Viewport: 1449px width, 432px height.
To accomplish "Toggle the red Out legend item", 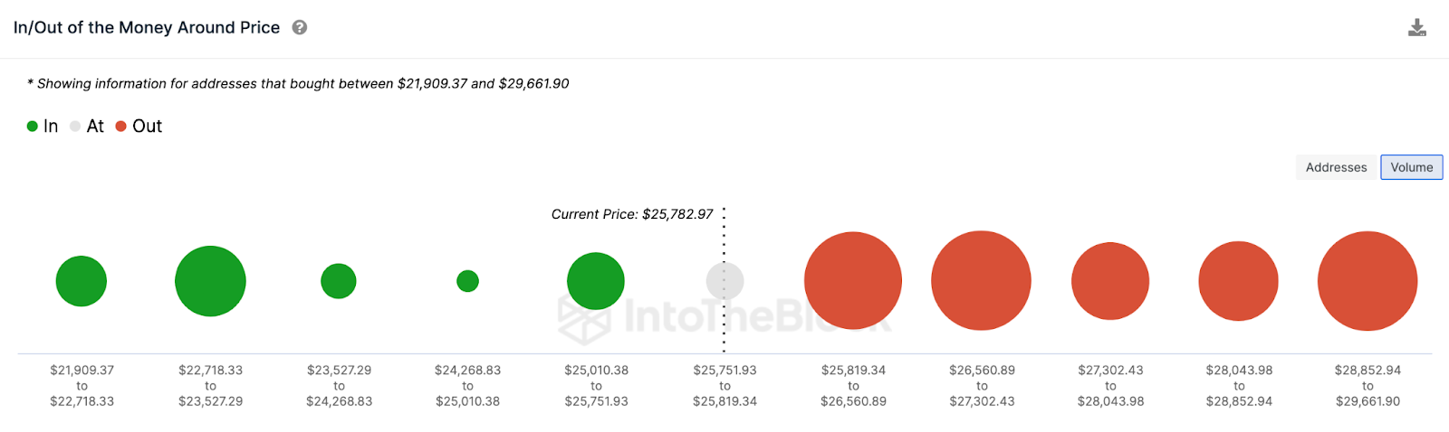I will click(139, 127).
